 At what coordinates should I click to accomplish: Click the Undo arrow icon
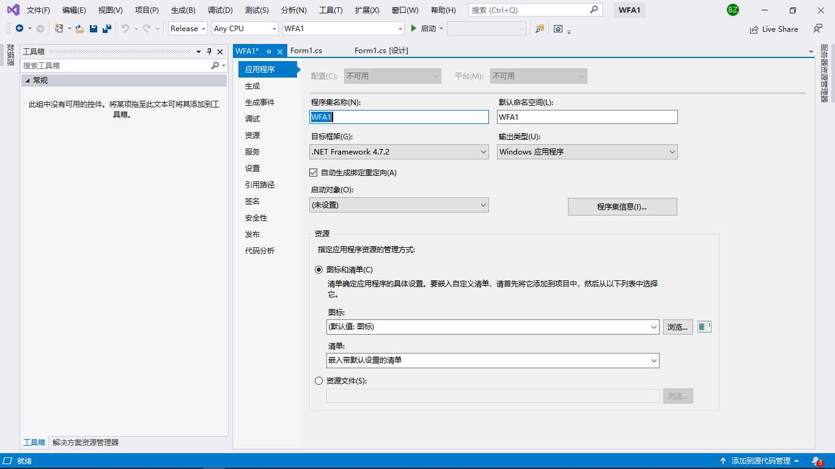click(x=125, y=29)
